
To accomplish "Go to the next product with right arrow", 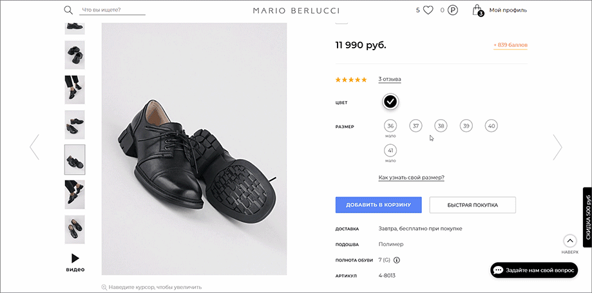I will point(558,147).
